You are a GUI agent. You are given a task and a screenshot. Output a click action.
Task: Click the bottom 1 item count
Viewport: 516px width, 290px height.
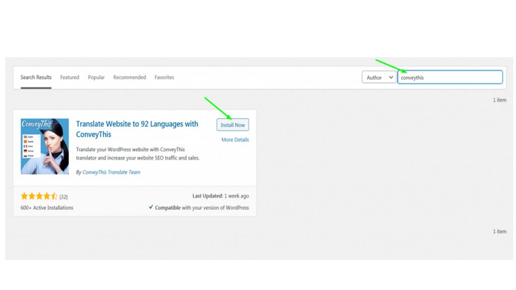click(x=499, y=232)
